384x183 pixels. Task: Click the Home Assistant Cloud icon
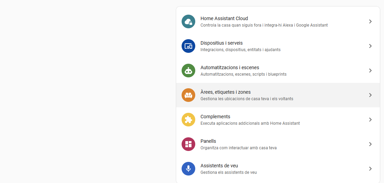pyautogui.click(x=188, y=21)
